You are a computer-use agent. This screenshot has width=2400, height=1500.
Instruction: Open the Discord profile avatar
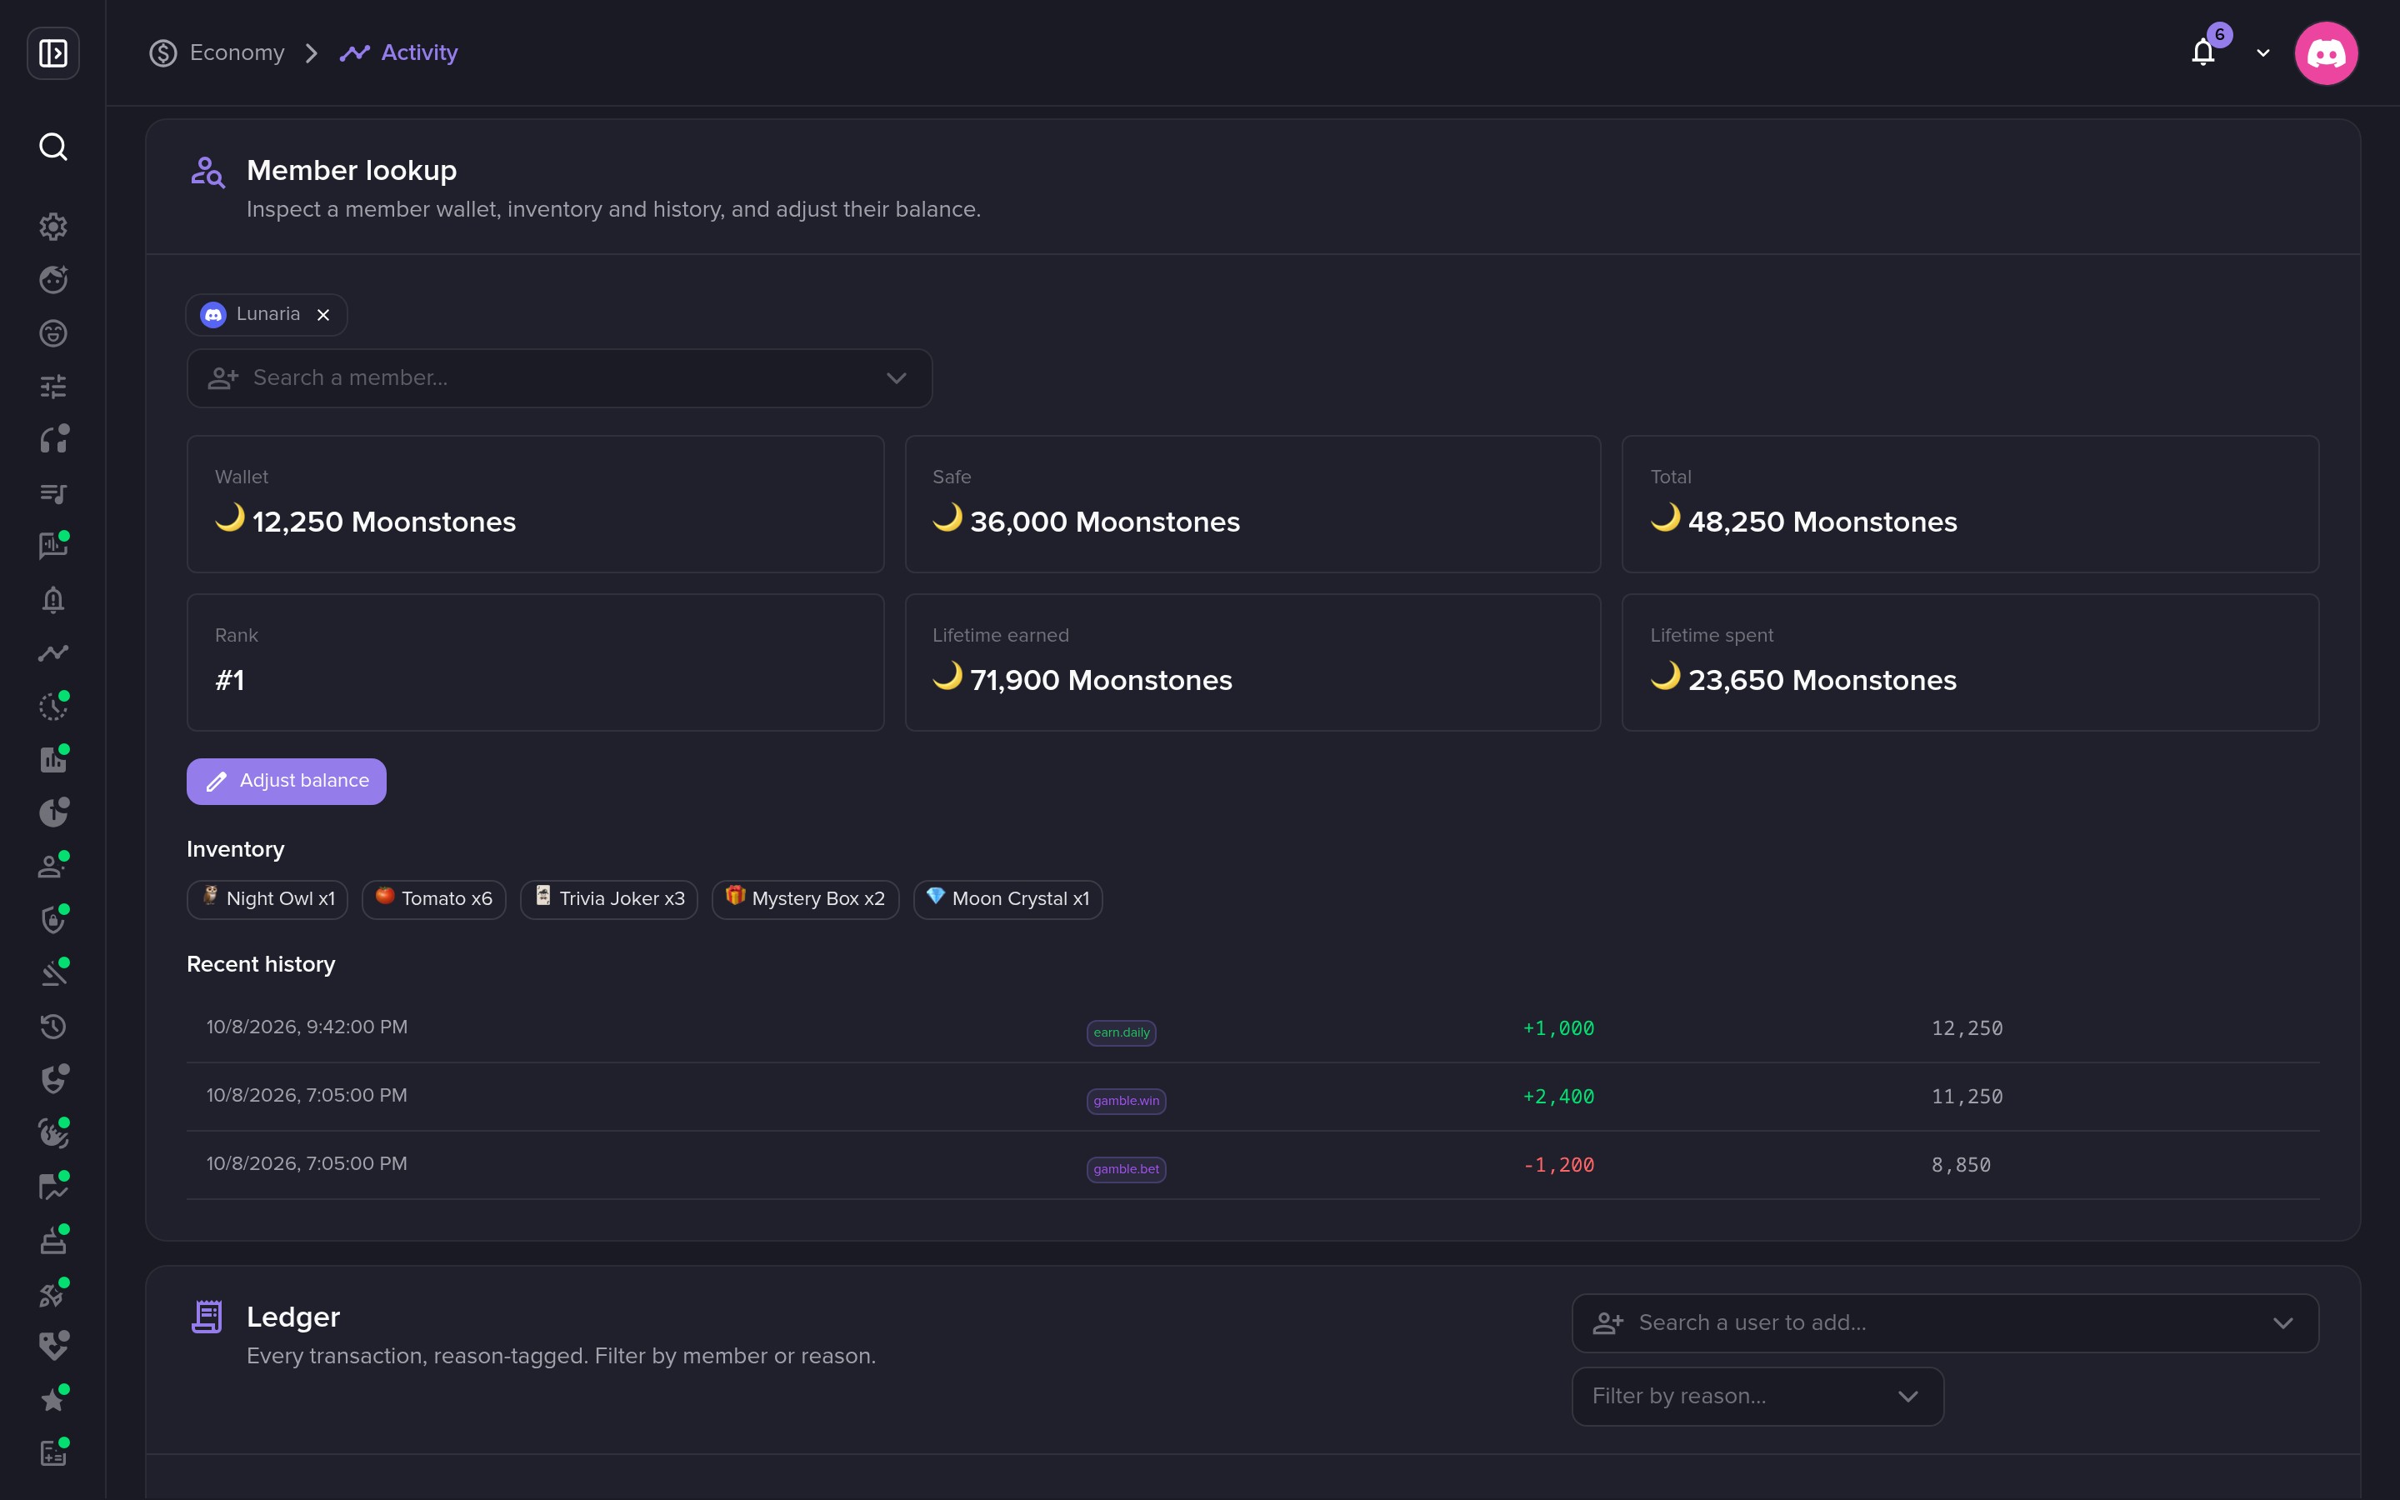coord(2326,53)
